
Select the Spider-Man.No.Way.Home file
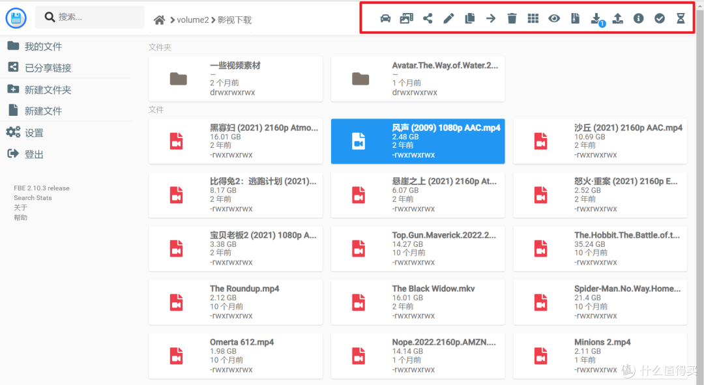tap(600, 302)
